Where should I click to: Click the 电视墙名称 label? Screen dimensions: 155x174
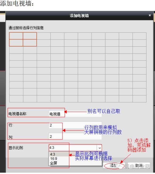pos(18,114)
